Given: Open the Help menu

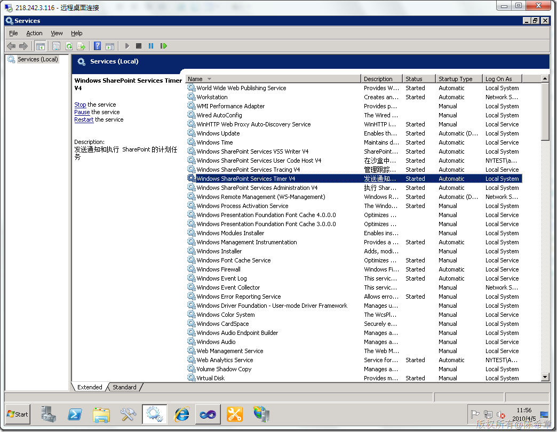Looking at the screenshot, I should 76,33.
